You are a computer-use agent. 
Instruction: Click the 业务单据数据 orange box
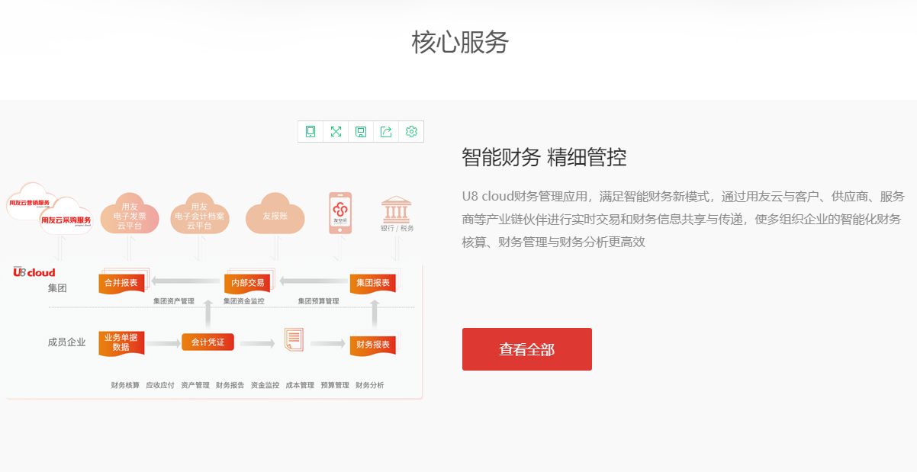121,343
